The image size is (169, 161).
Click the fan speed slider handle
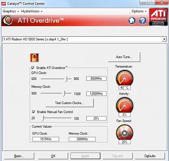click(x=43, y=118)
